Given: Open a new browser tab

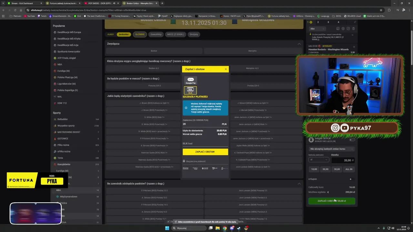Looking at the screenshot, I should click(x=162, y=3).
